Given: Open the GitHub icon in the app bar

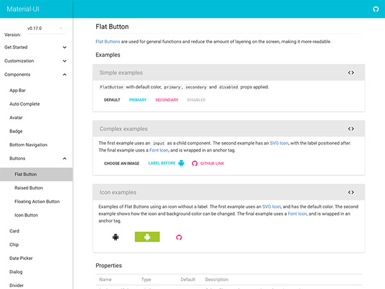Looking at the screenshot, I should coord(375,9).
